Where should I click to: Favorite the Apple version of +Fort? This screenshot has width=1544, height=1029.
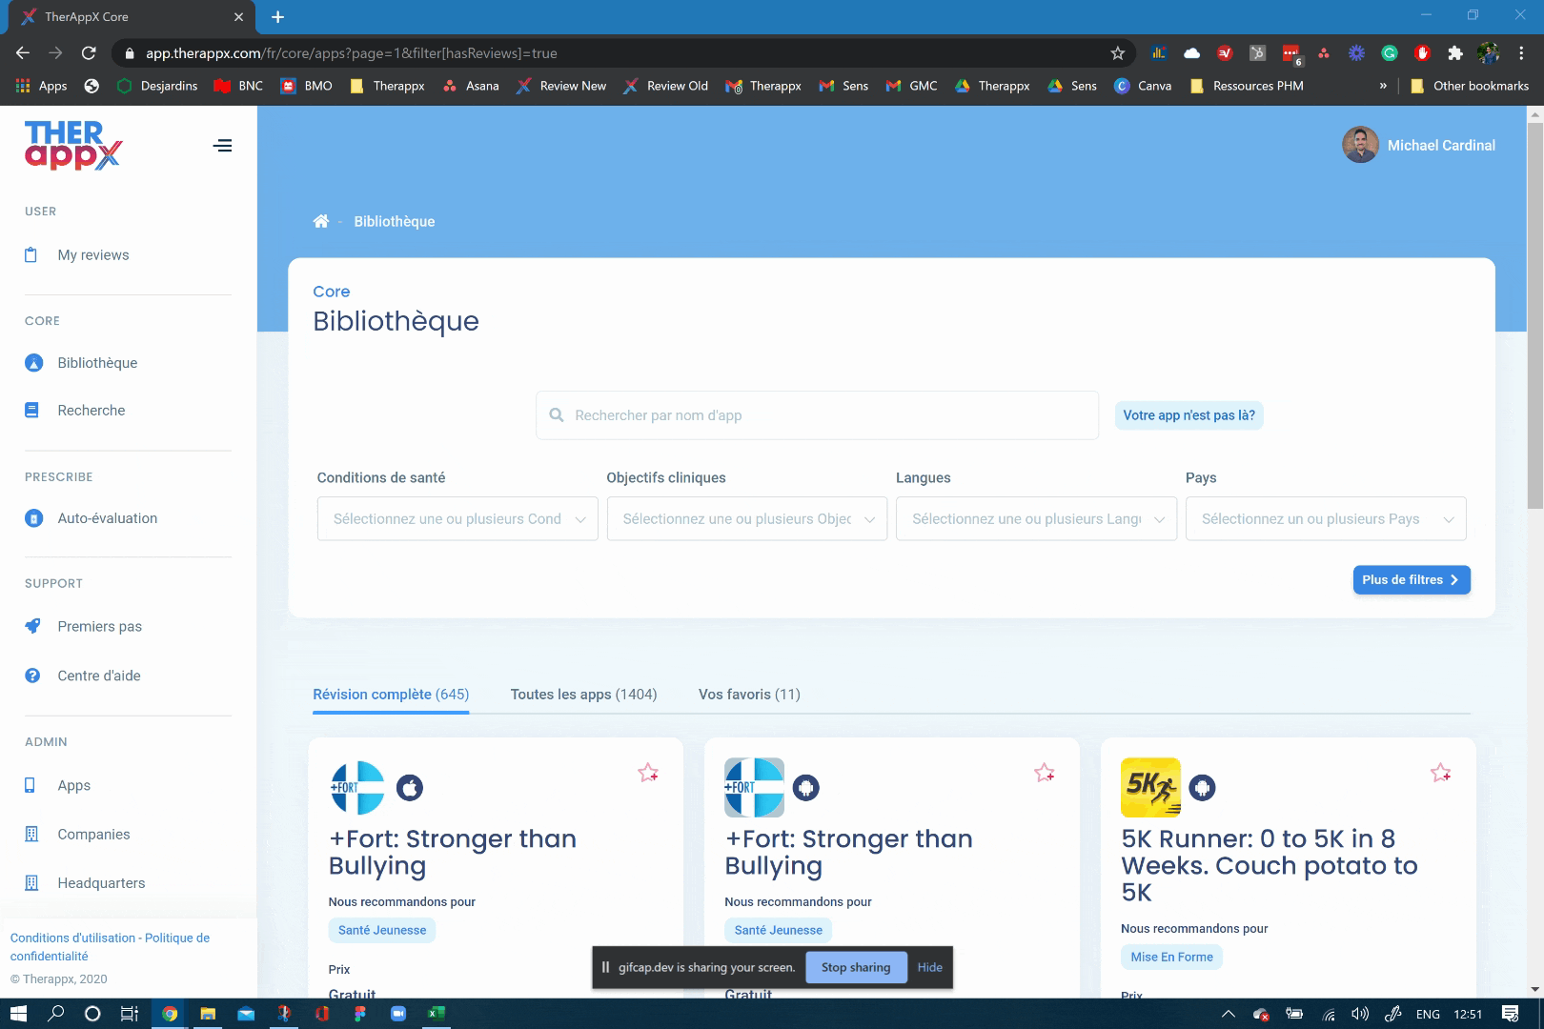[x=648, y=773]
